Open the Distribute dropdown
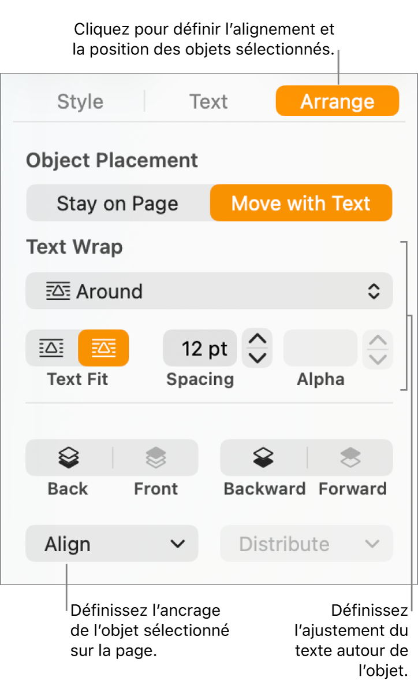The height and width of the screenshot is (684, 418). point(307,544)
